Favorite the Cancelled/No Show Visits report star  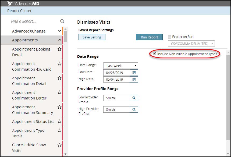(59, 145)
